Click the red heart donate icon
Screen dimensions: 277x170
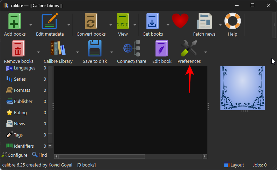click(x=180, y=21)
